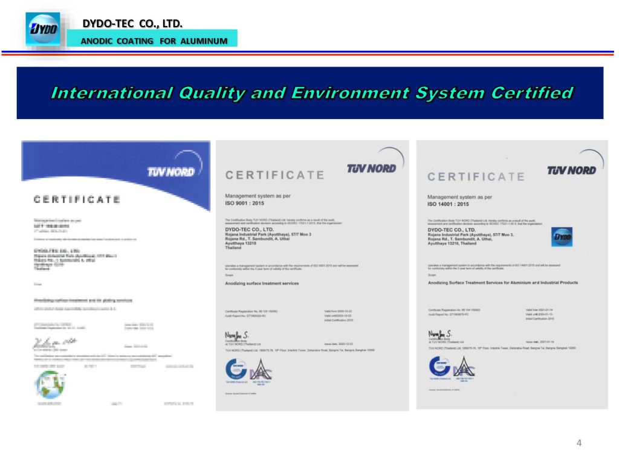Screen dimensions: 619x464
Task: Select the "Anodizing surface treatment services" scope line
Action: [x=262, y=283]
